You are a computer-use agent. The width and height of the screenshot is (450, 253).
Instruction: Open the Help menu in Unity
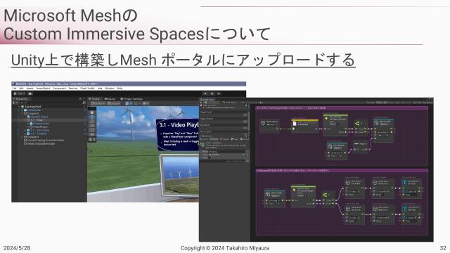pyautogui.click(x=120, y=89)
